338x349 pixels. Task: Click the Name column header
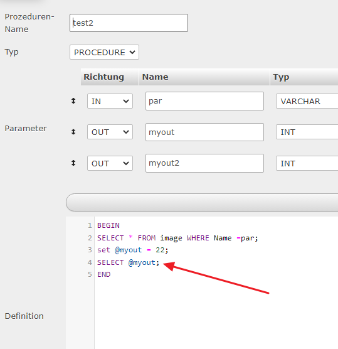(204, 77)
